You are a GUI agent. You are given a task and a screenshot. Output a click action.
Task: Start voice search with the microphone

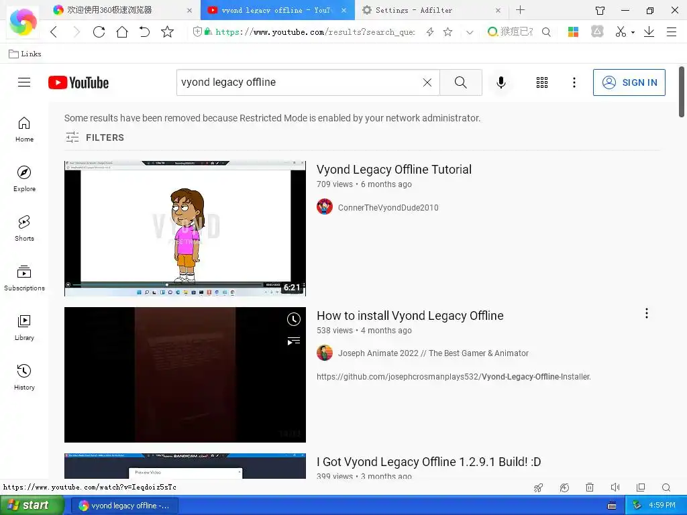click(x=500, y=82)
